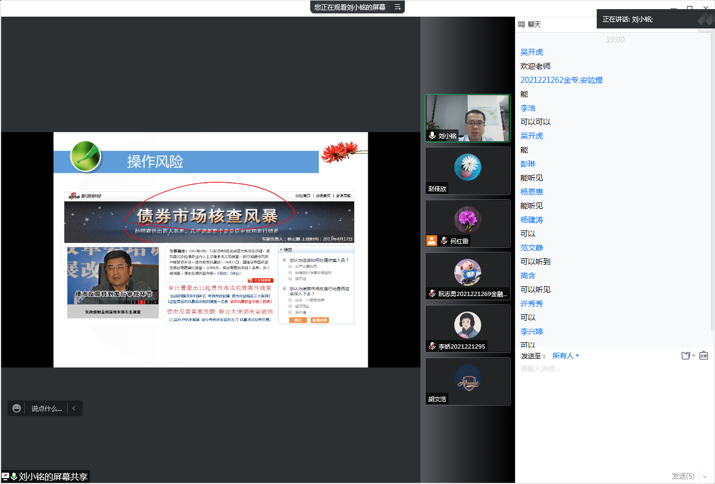Image resolution: width=715 pixels, height=484 pixels.
Task: Expand the send options arrow beside 发送(S)
Action: coord(705,476)
